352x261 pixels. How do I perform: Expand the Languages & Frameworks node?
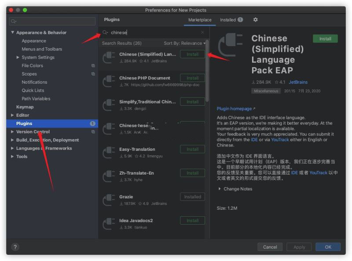(x=12, y=148)
